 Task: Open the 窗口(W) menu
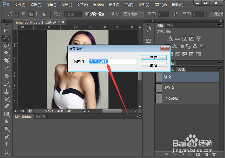pos(161,5)
